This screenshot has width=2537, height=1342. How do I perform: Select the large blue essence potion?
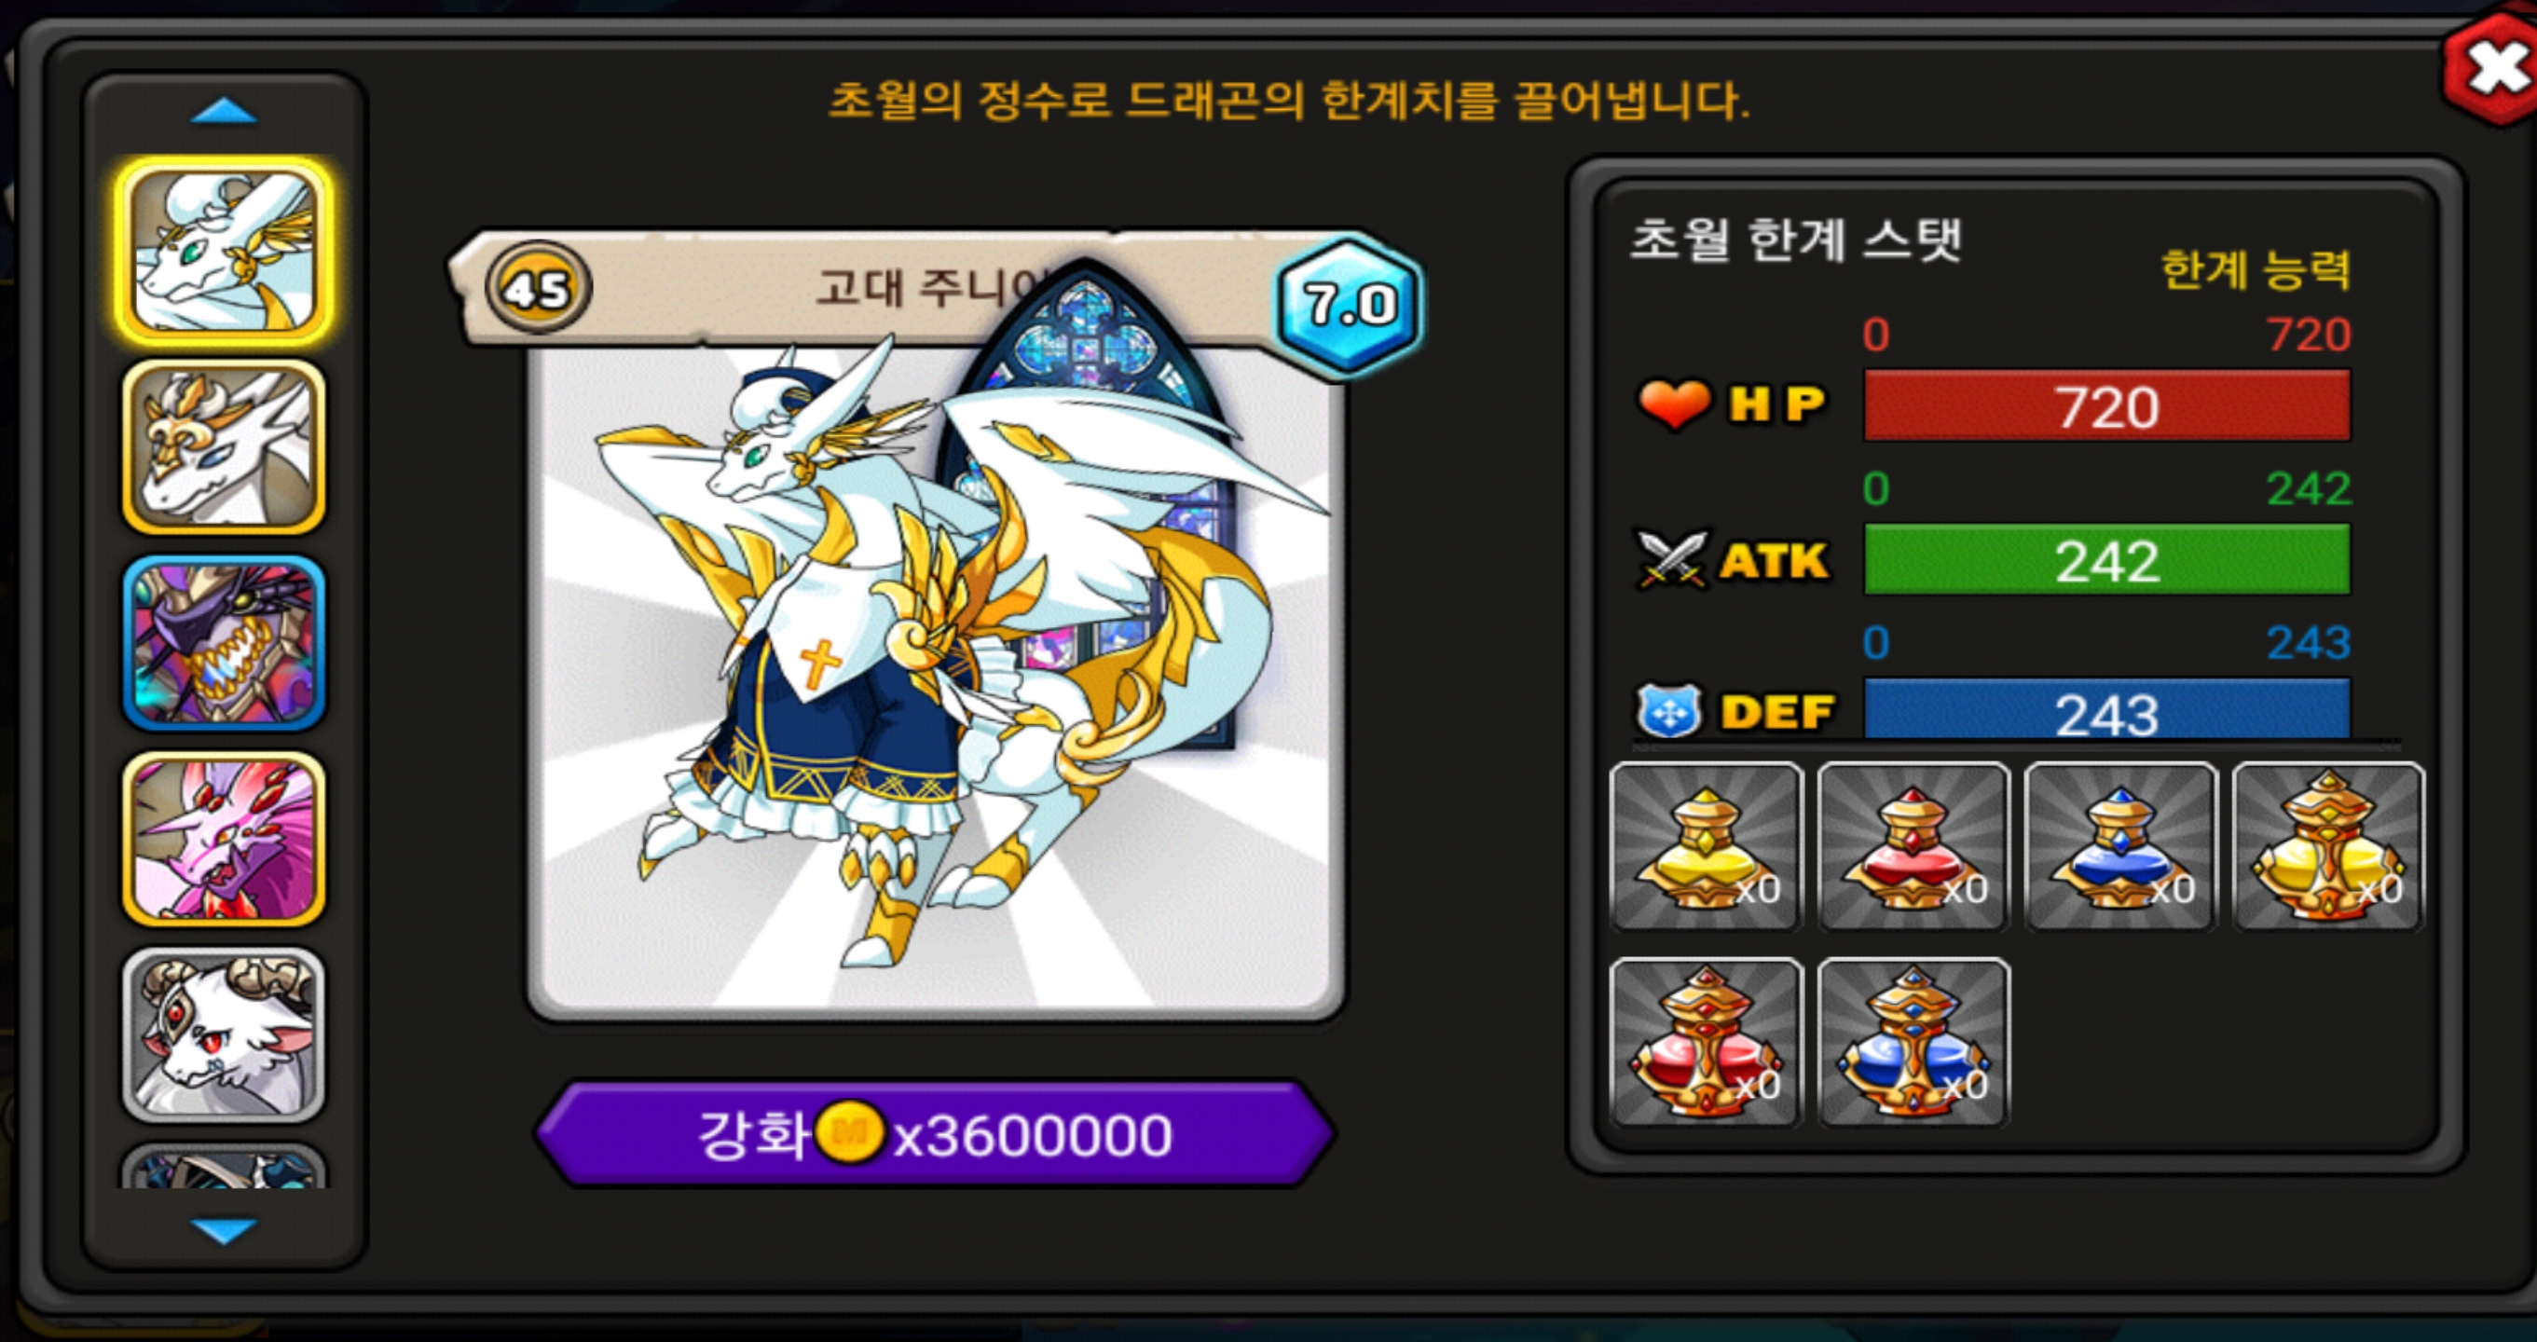1913,1042
